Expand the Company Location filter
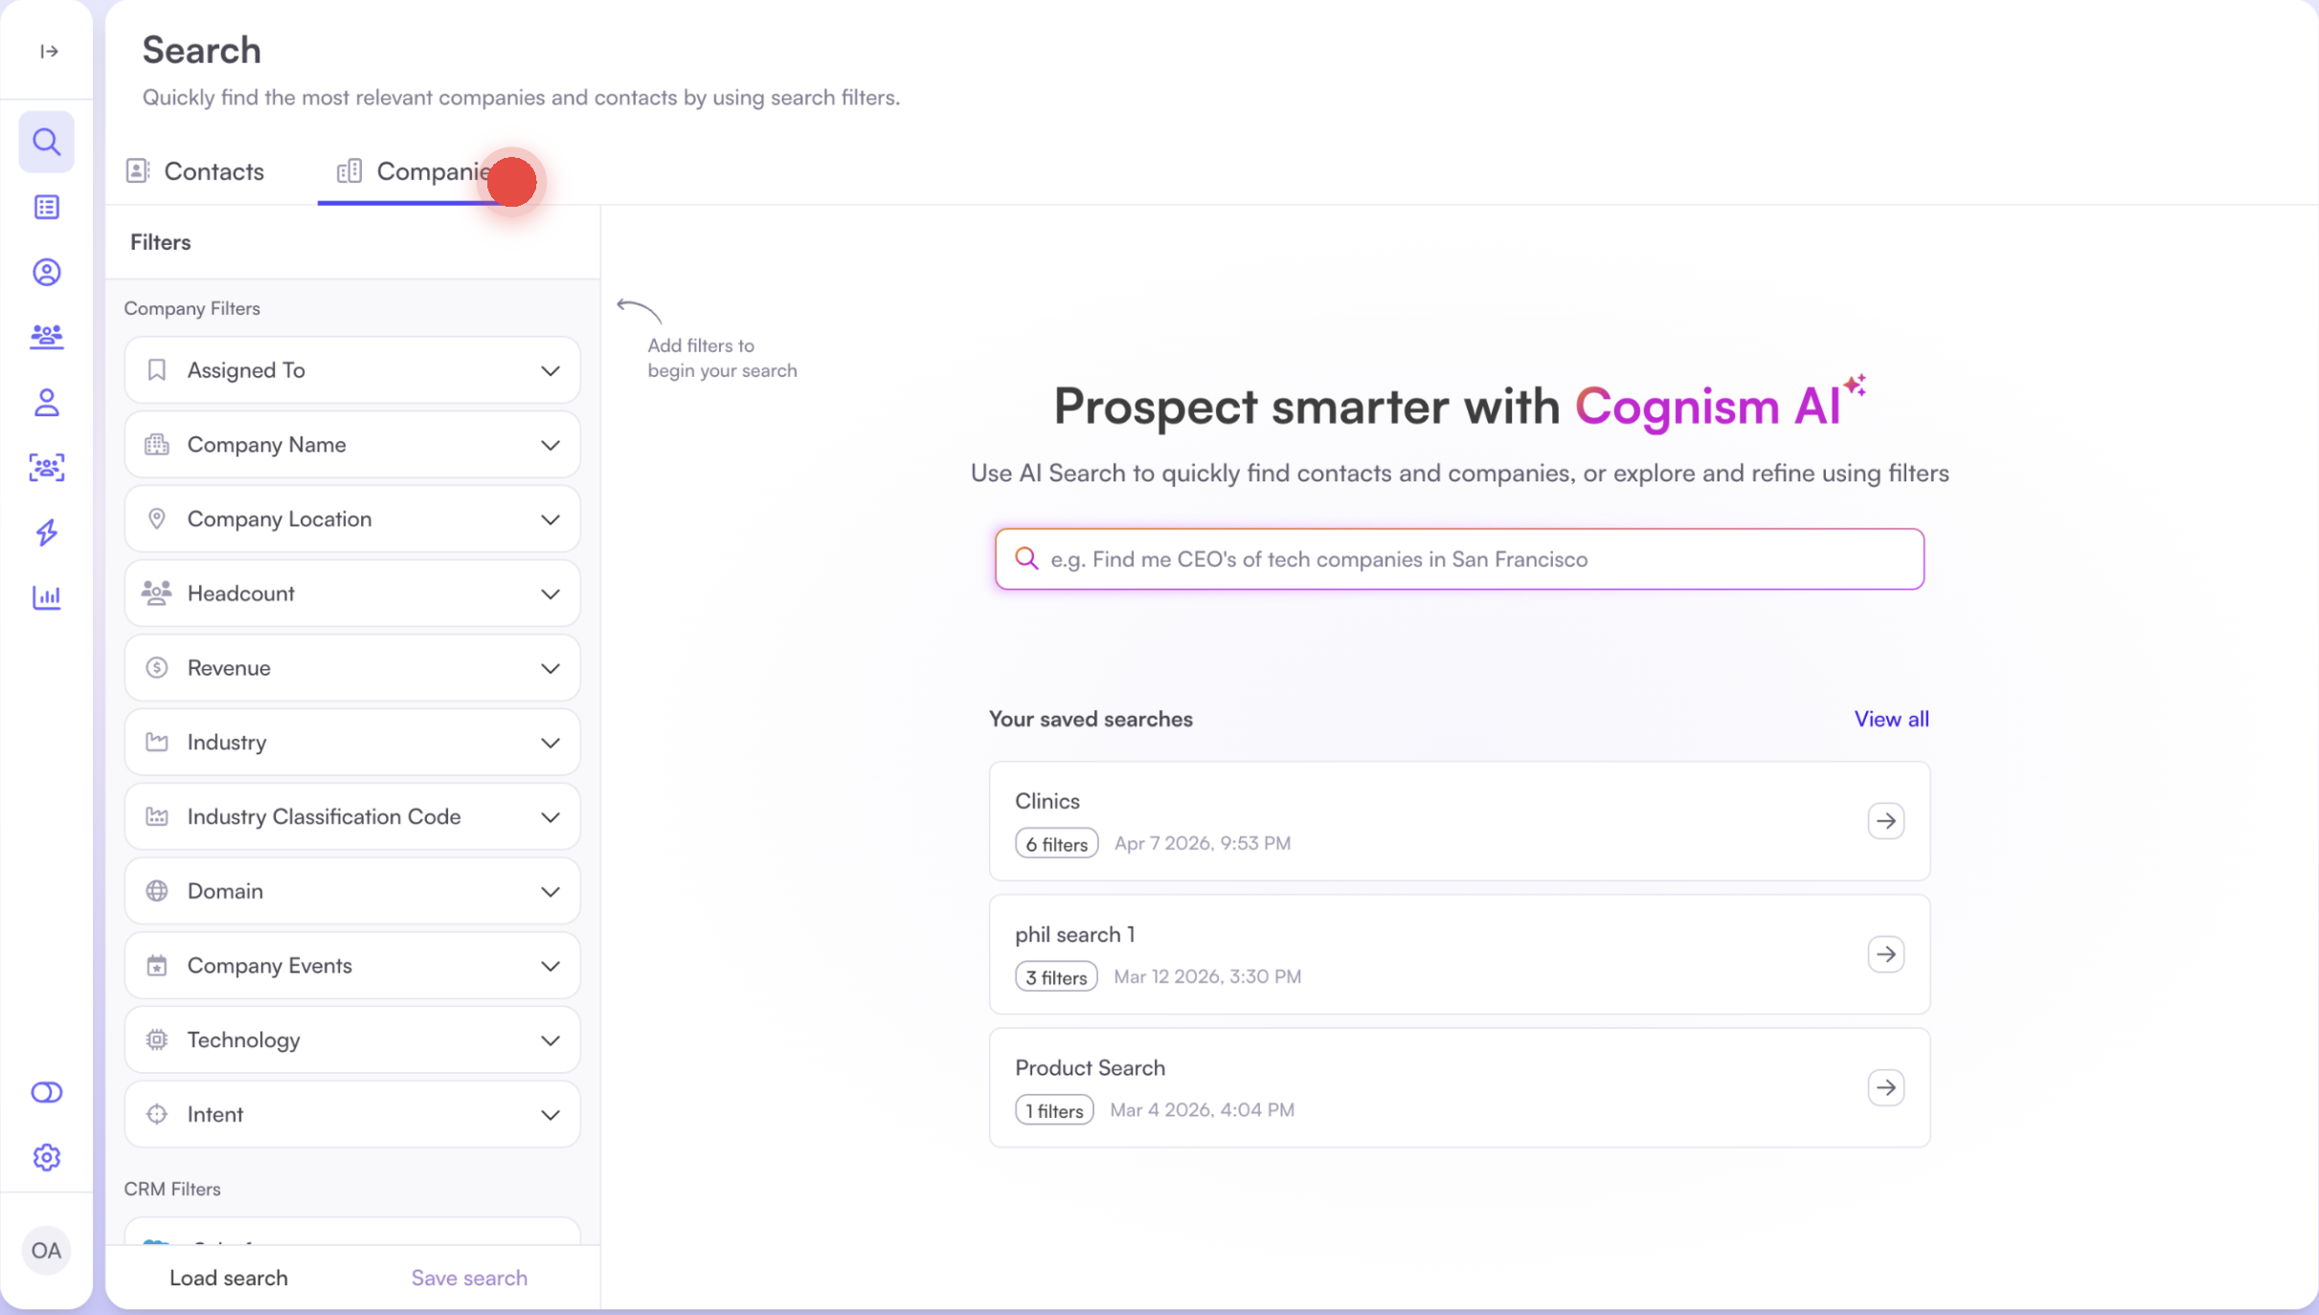This screenshot has height=1315, width=2319. click(x=352, y=519)
